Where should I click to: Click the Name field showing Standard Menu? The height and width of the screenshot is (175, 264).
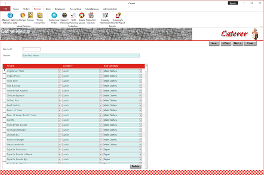(81, 56)
